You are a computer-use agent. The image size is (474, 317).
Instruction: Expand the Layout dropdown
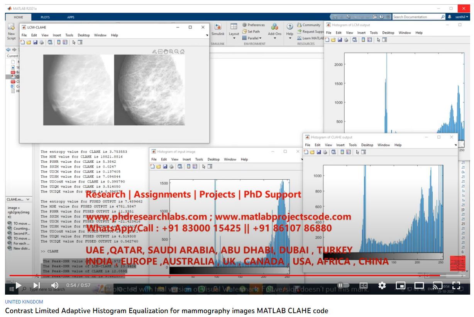(234, 38)
